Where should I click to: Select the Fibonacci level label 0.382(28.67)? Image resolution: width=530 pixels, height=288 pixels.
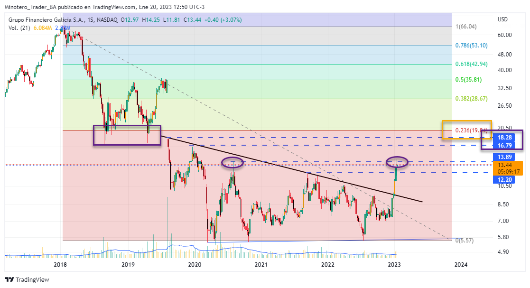point(472,99)
